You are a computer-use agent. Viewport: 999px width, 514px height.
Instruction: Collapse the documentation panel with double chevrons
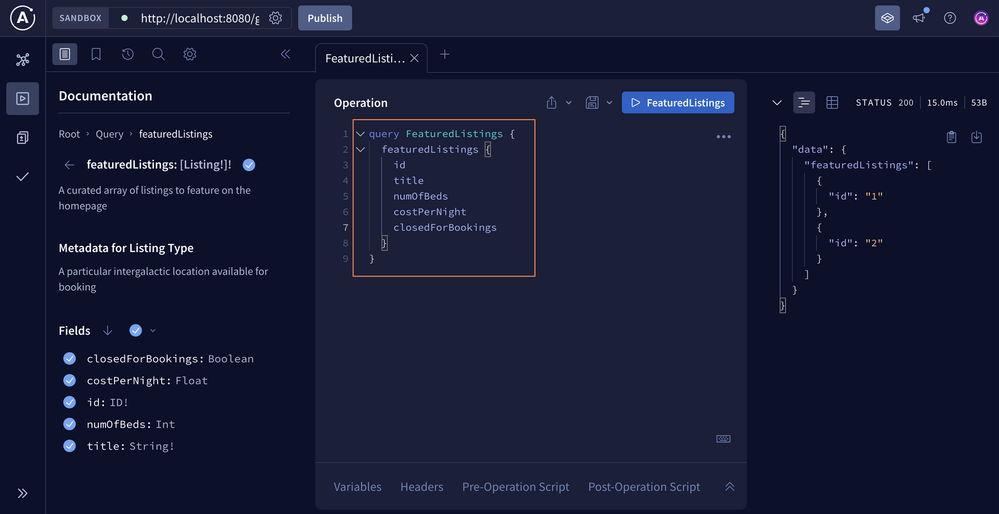285,54
